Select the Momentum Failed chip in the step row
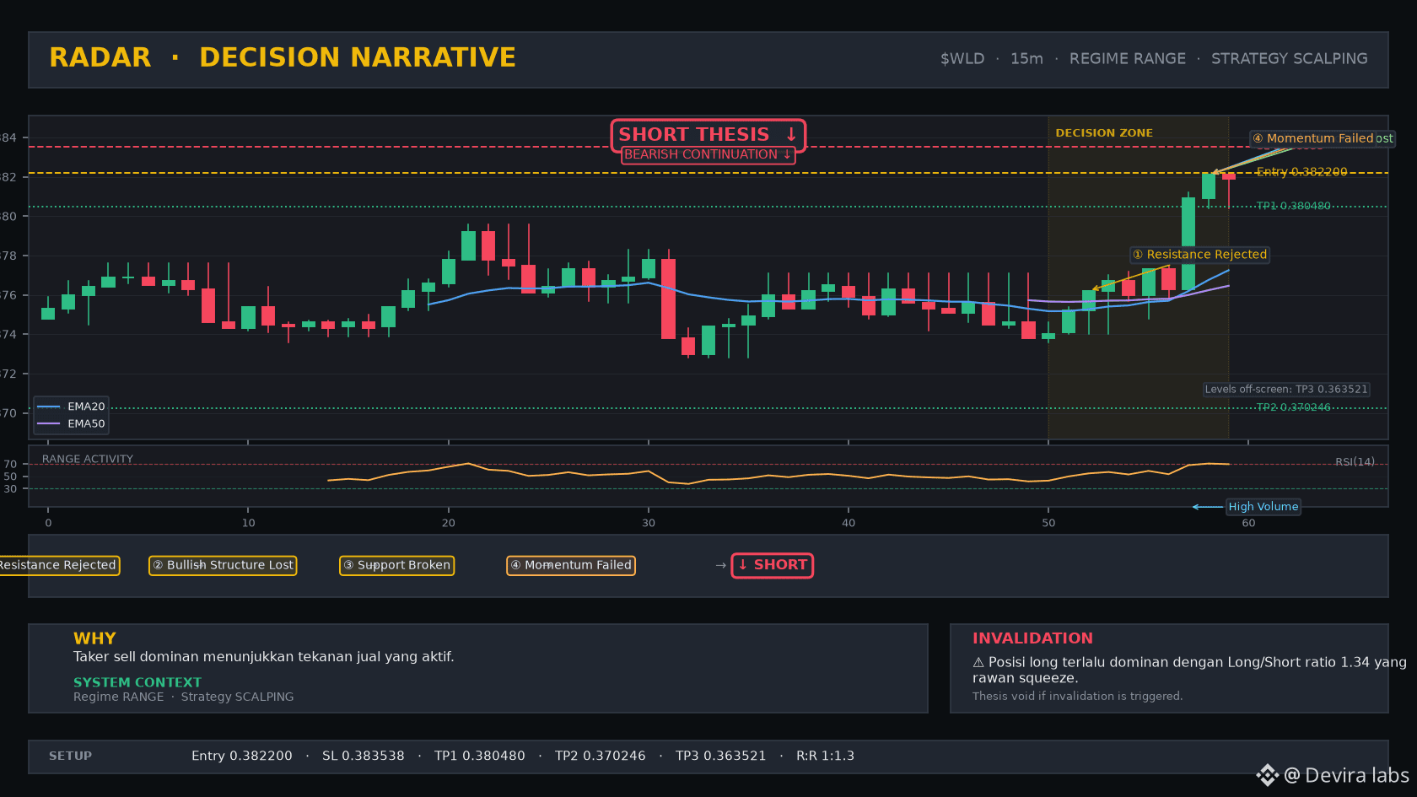Screen dimensions: 1417x797 click(x=571, y=565)
